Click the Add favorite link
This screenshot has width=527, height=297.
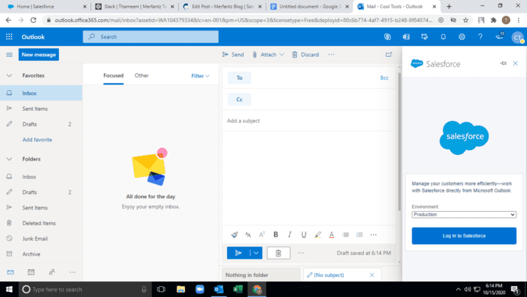(37, 140)
